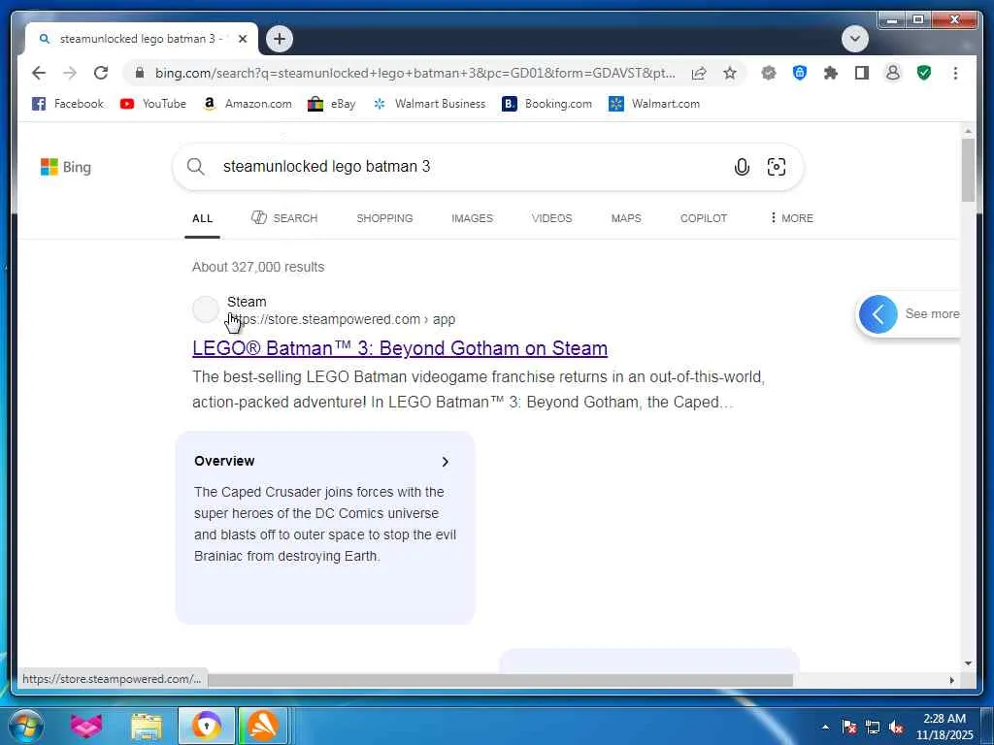Open the Walmart Business bookmark

tap(429, 103)
